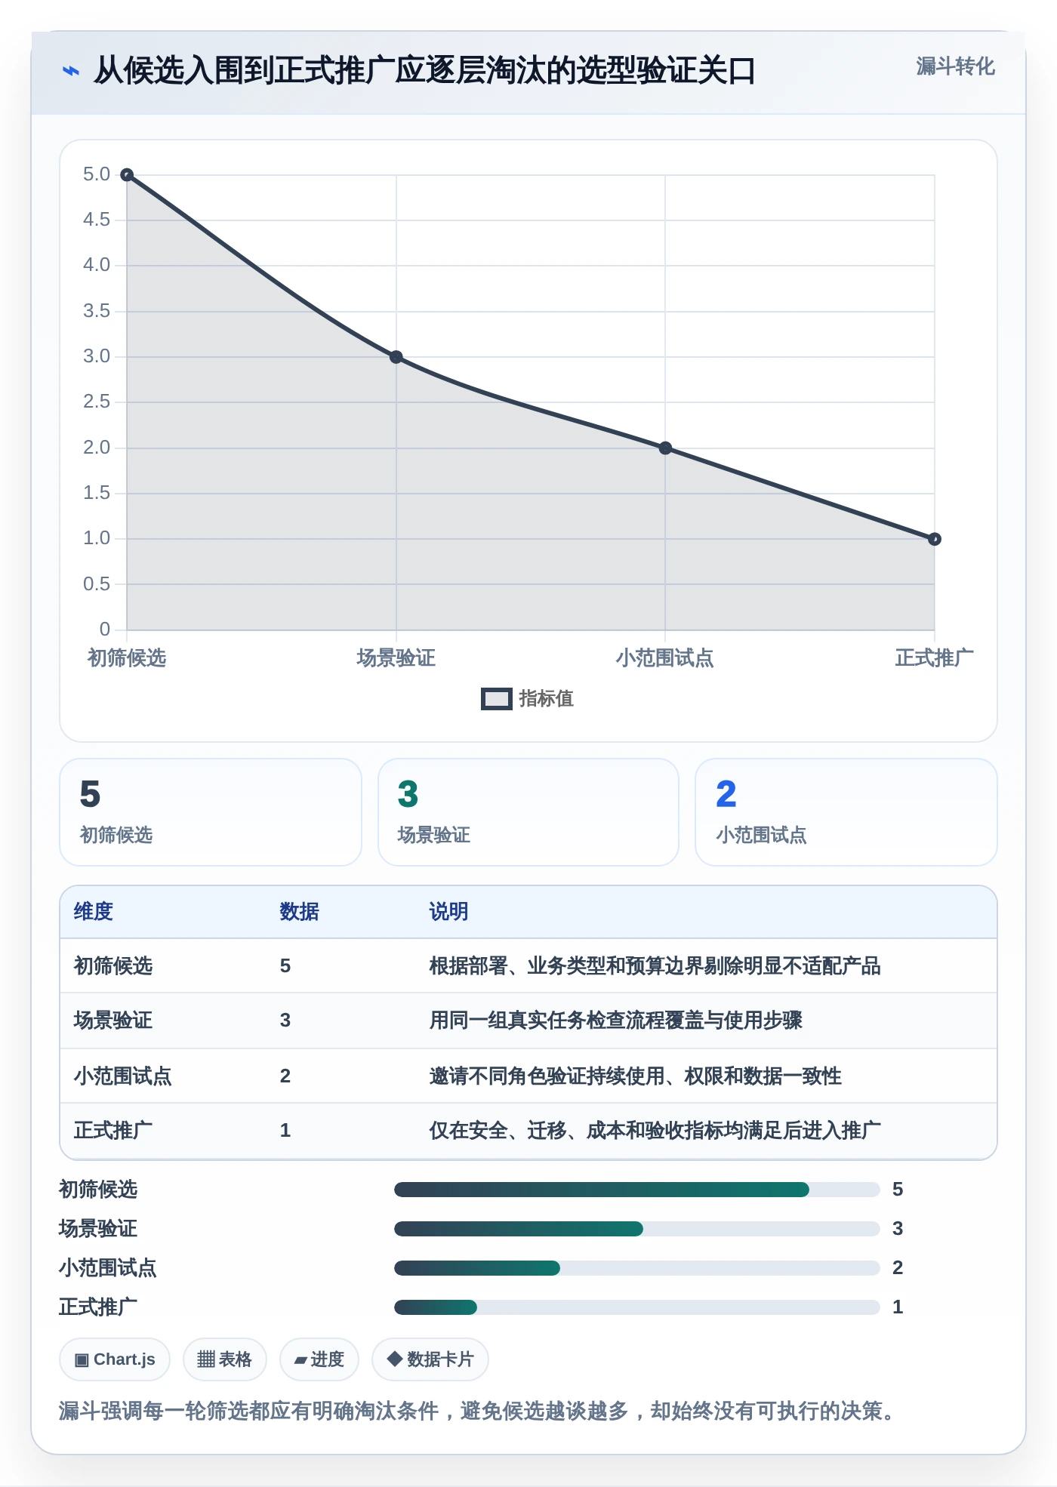Select the 小范围试点 table row cell
Screen dimensions: 1057x1487
(123, 1076)
